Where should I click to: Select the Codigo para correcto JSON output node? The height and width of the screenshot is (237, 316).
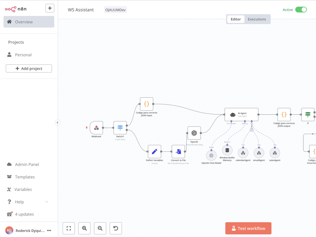tap(284, 114)
